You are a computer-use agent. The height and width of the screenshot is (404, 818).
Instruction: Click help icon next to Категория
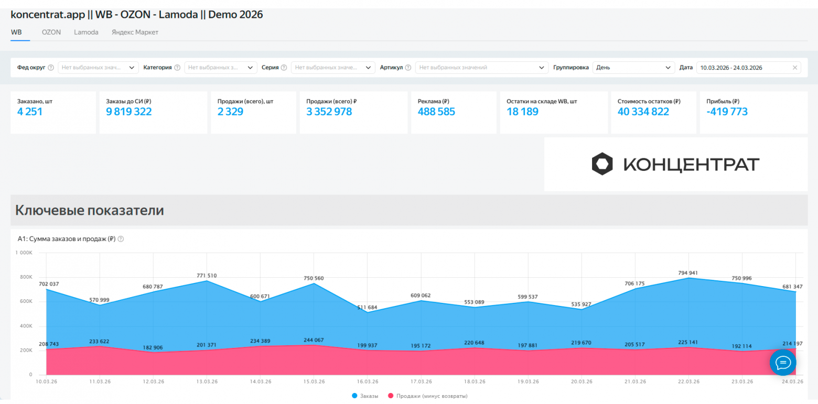coord(177,68)
